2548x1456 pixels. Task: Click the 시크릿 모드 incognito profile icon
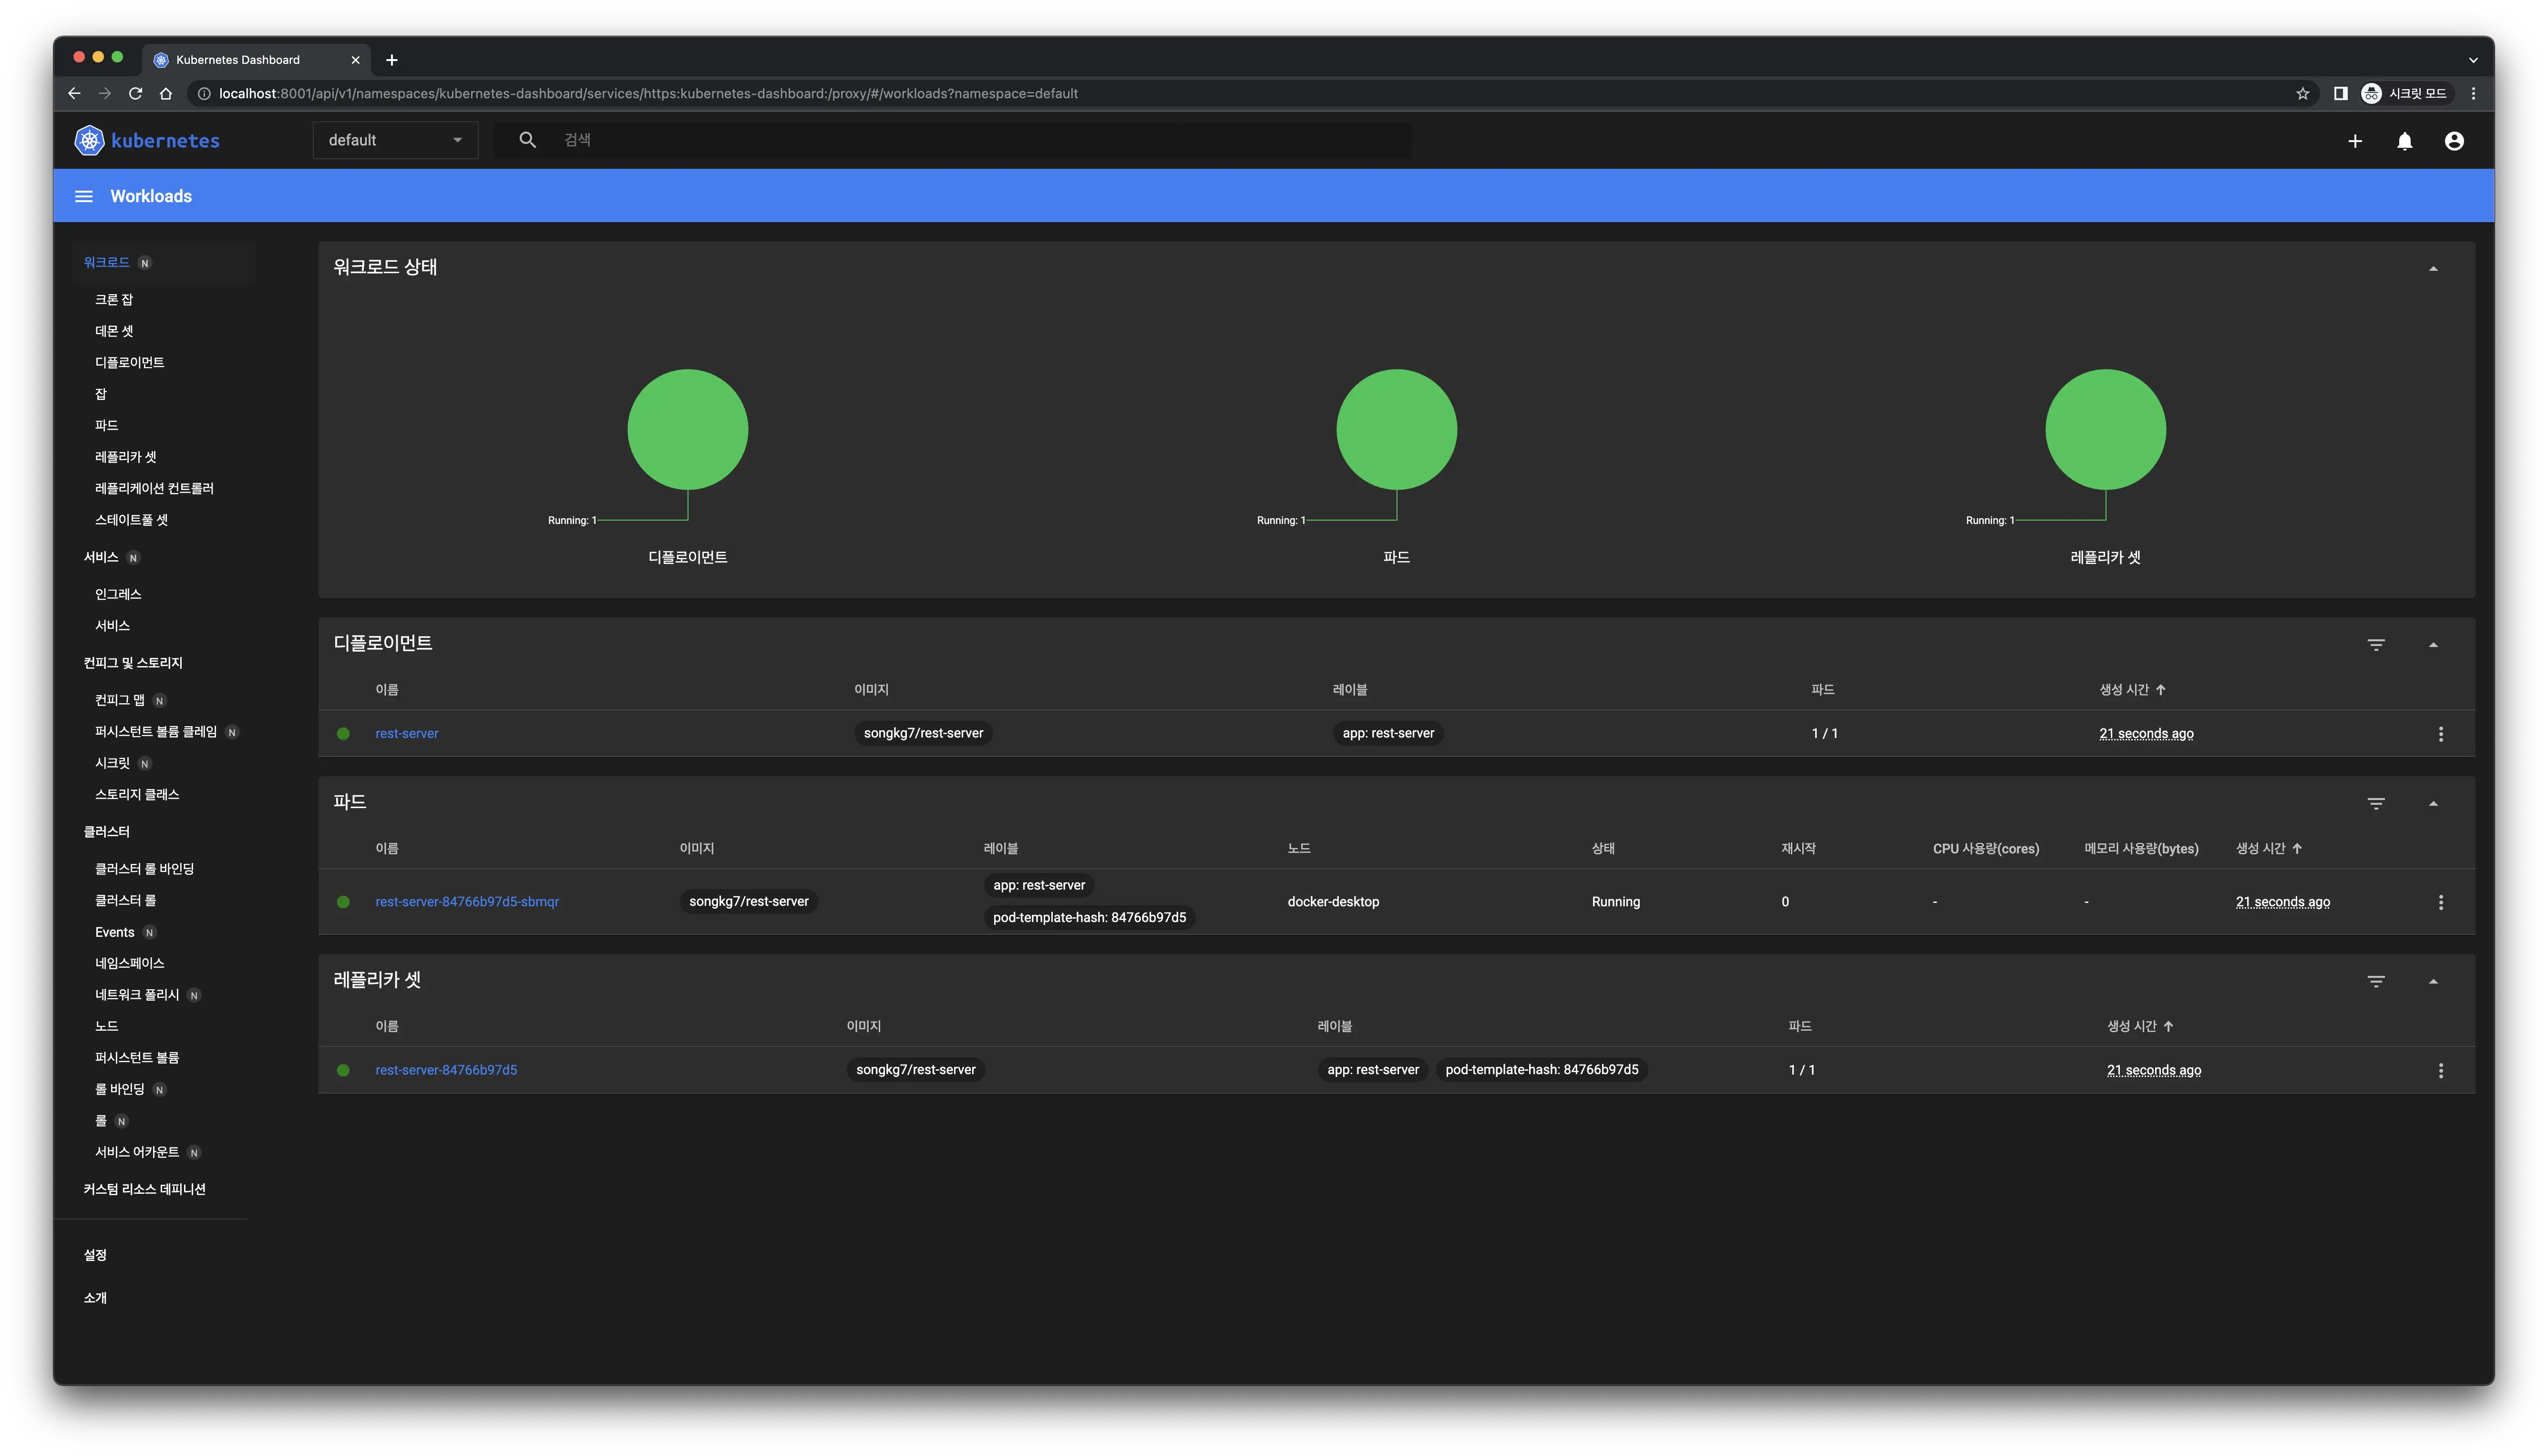tap(2371, 93)
